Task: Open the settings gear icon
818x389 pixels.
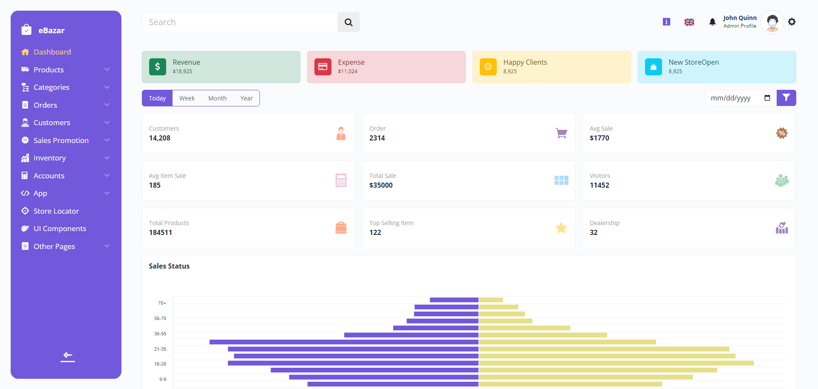Action: click(792, 22)
